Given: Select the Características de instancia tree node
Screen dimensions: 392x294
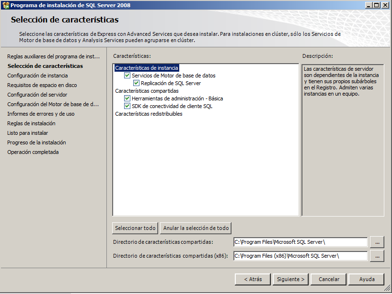Looking at the screenshot, I should tap(147, 68).
